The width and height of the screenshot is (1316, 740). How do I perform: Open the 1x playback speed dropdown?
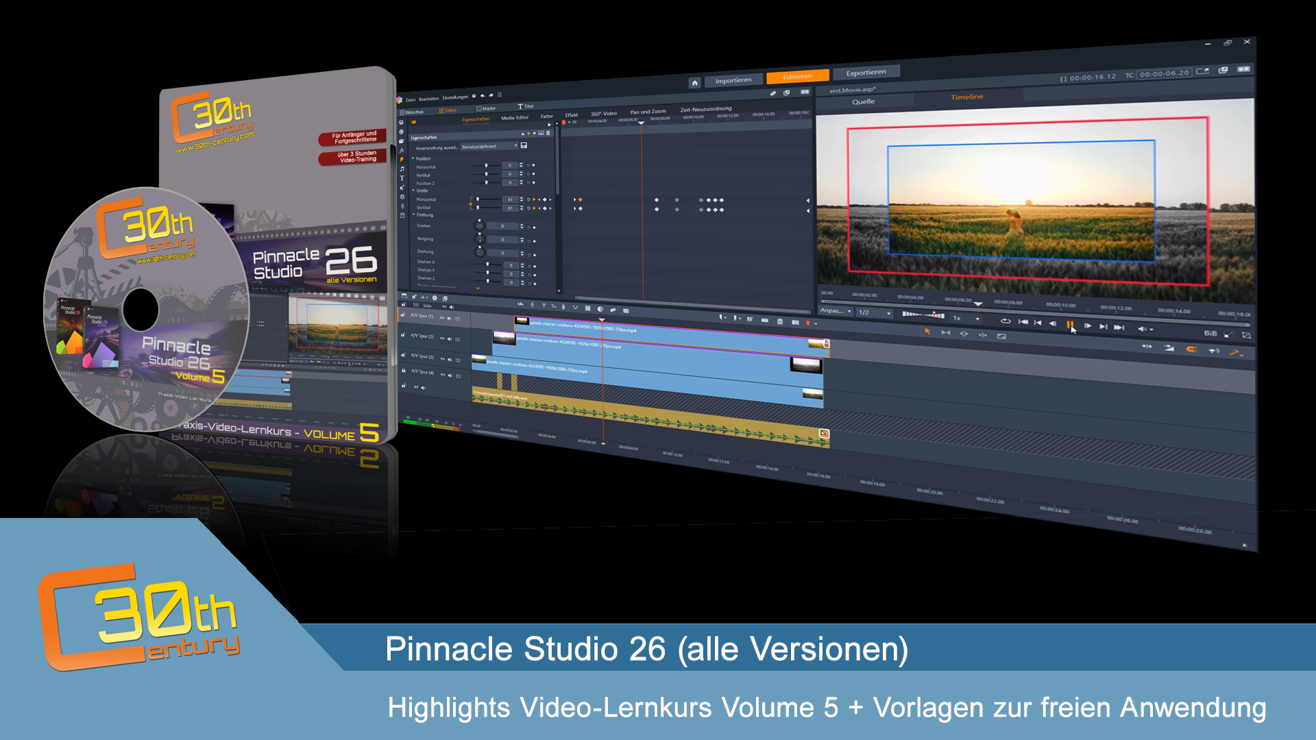tap(966, 319)
